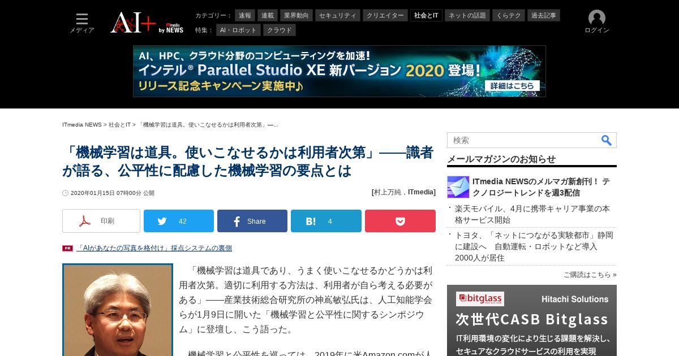
Task: Click author link 村上万純
Action: (389, 192)
